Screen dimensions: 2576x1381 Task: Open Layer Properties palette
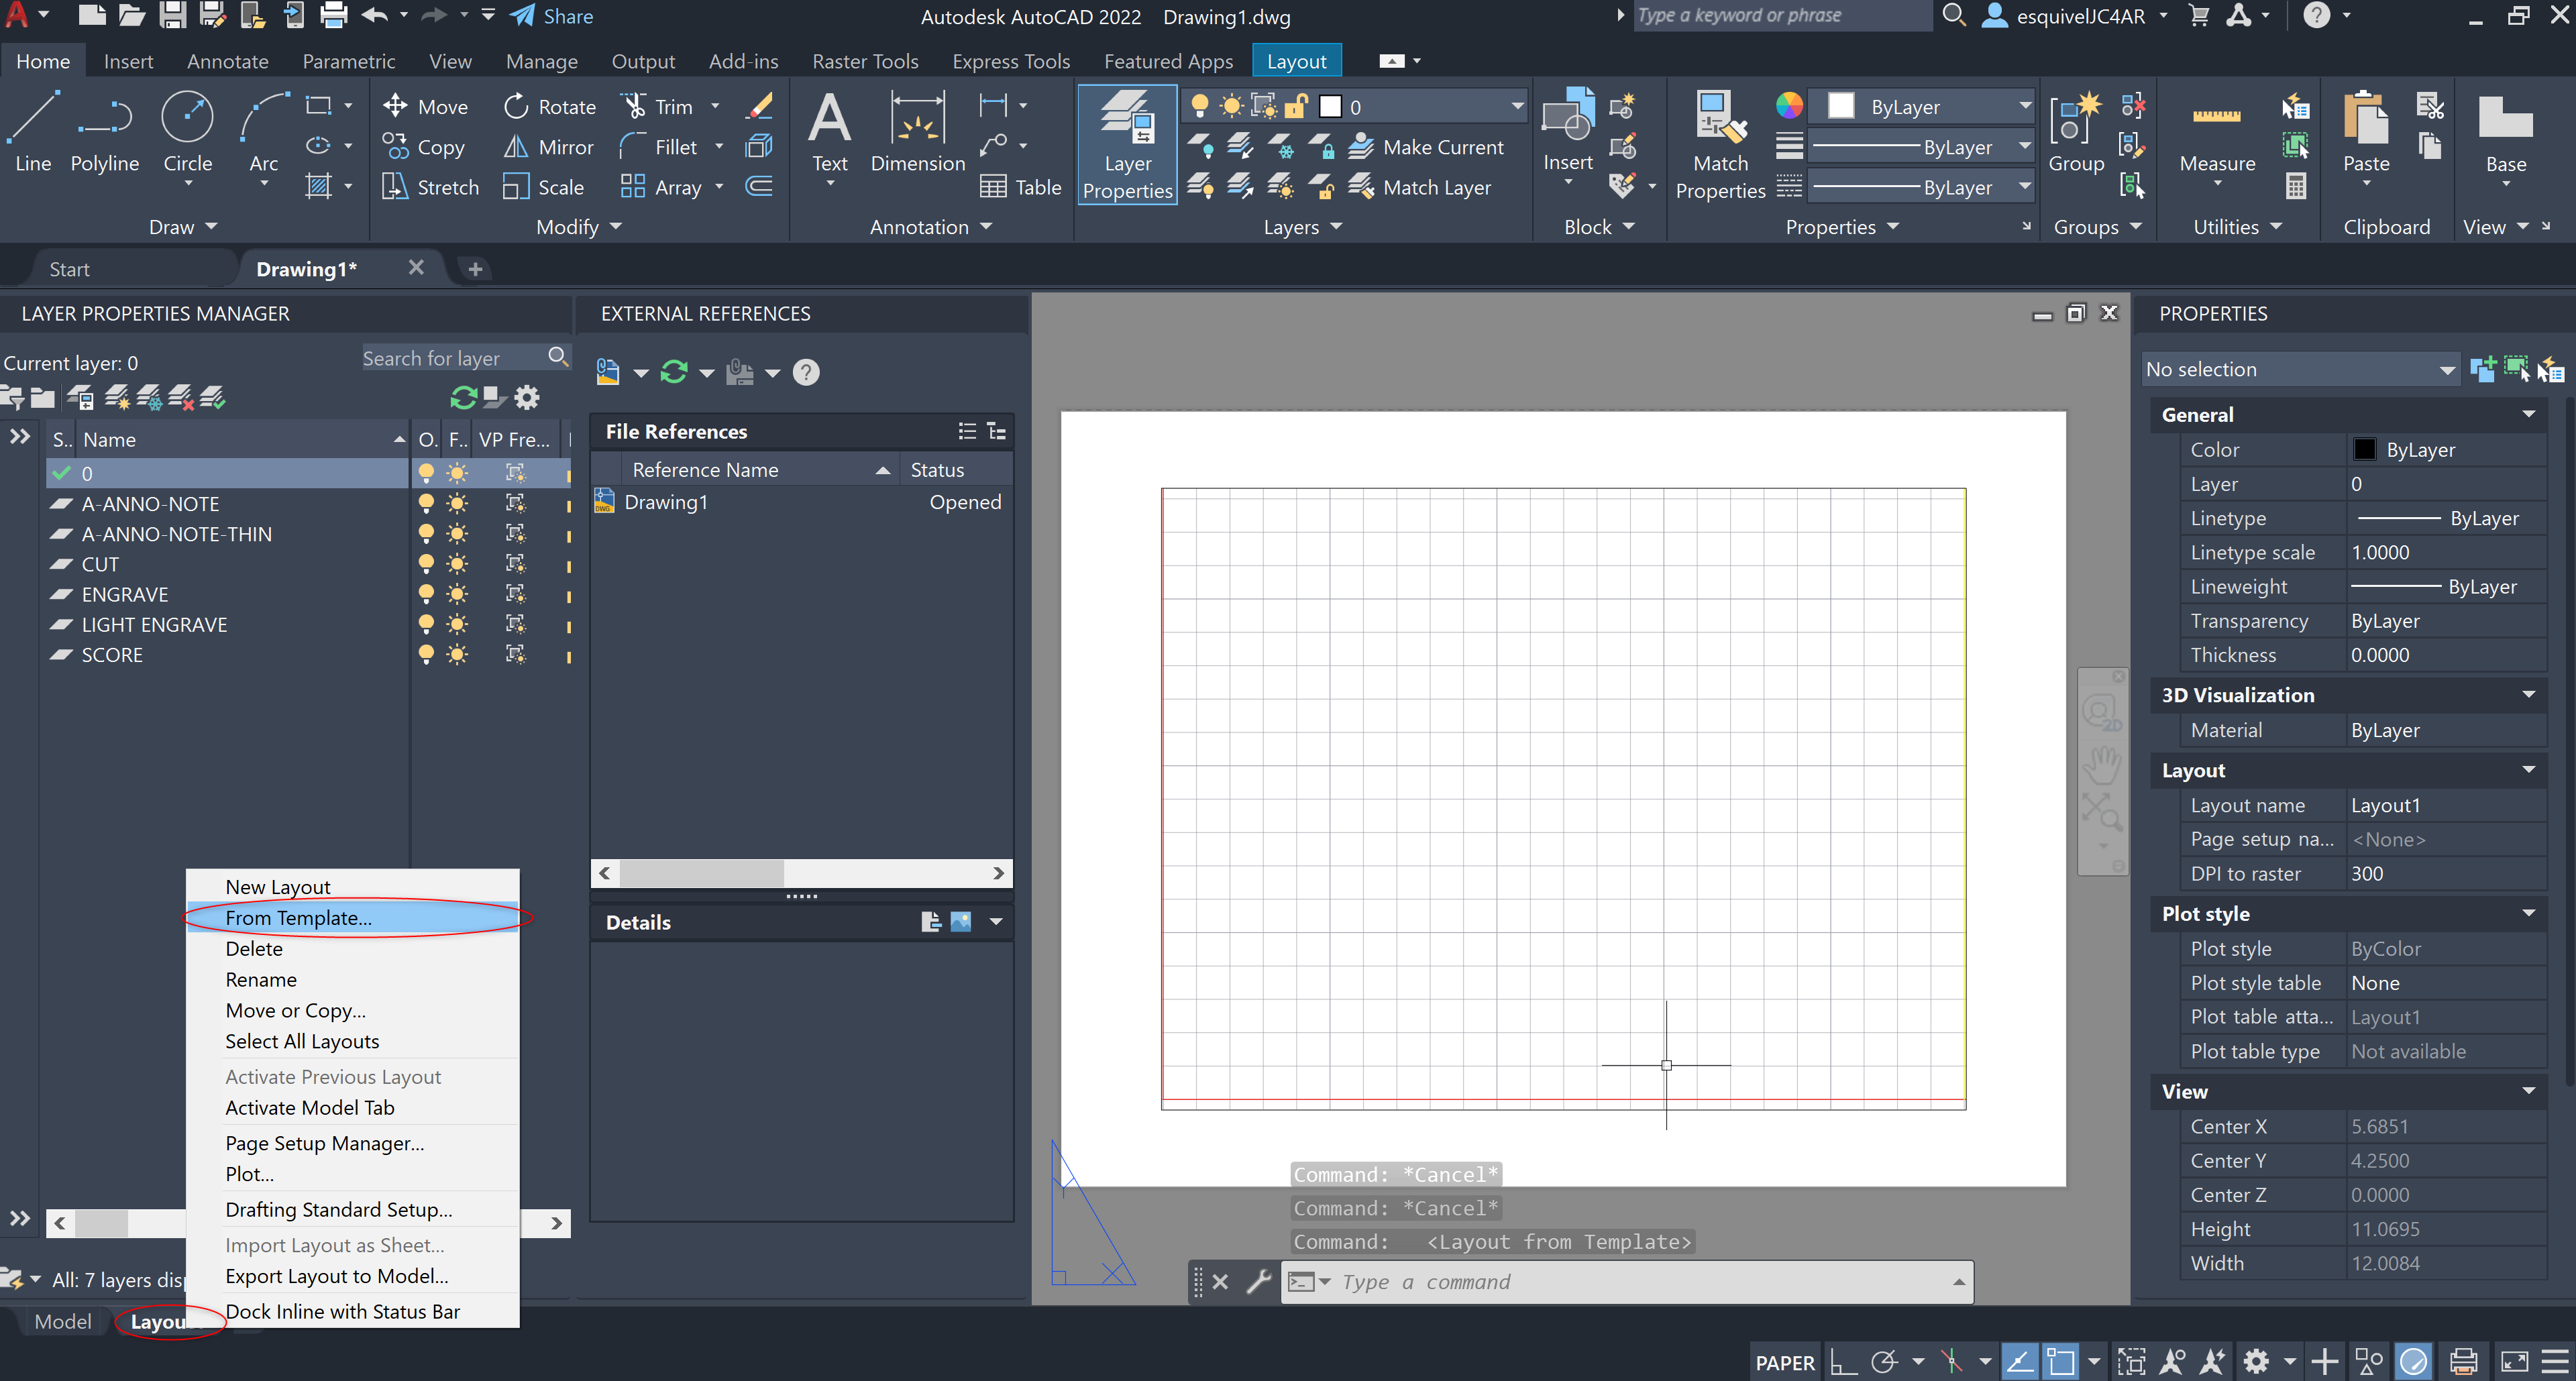click(1127, 145)
